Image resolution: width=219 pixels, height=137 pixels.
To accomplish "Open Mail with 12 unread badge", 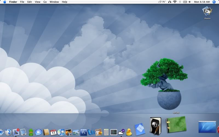I will [16, 132].
